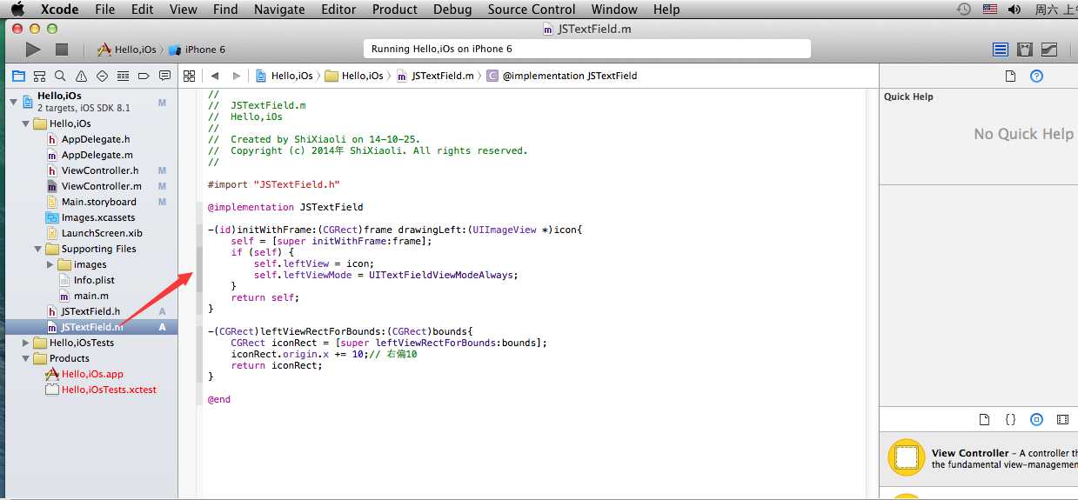Open the Editor menu
Screen dimensions: 1078x500
click(x=338, y=10)
